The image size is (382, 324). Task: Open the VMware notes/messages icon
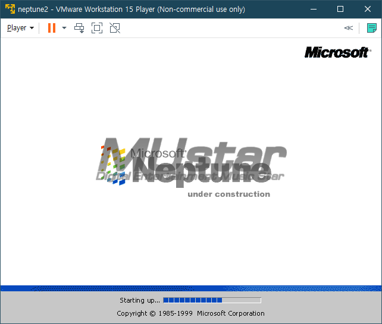[371, 28]
